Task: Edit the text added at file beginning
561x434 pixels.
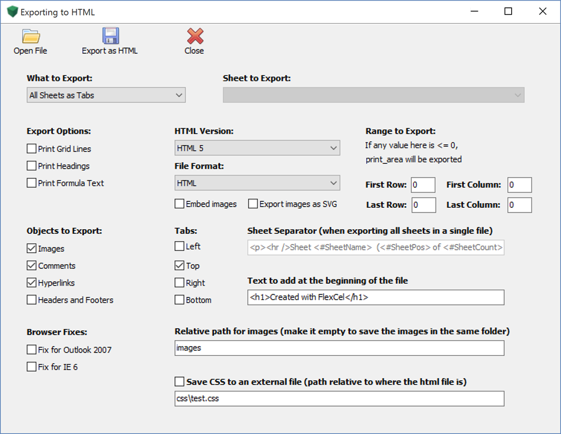Action: pyautogui.click(x=375, y=297)
